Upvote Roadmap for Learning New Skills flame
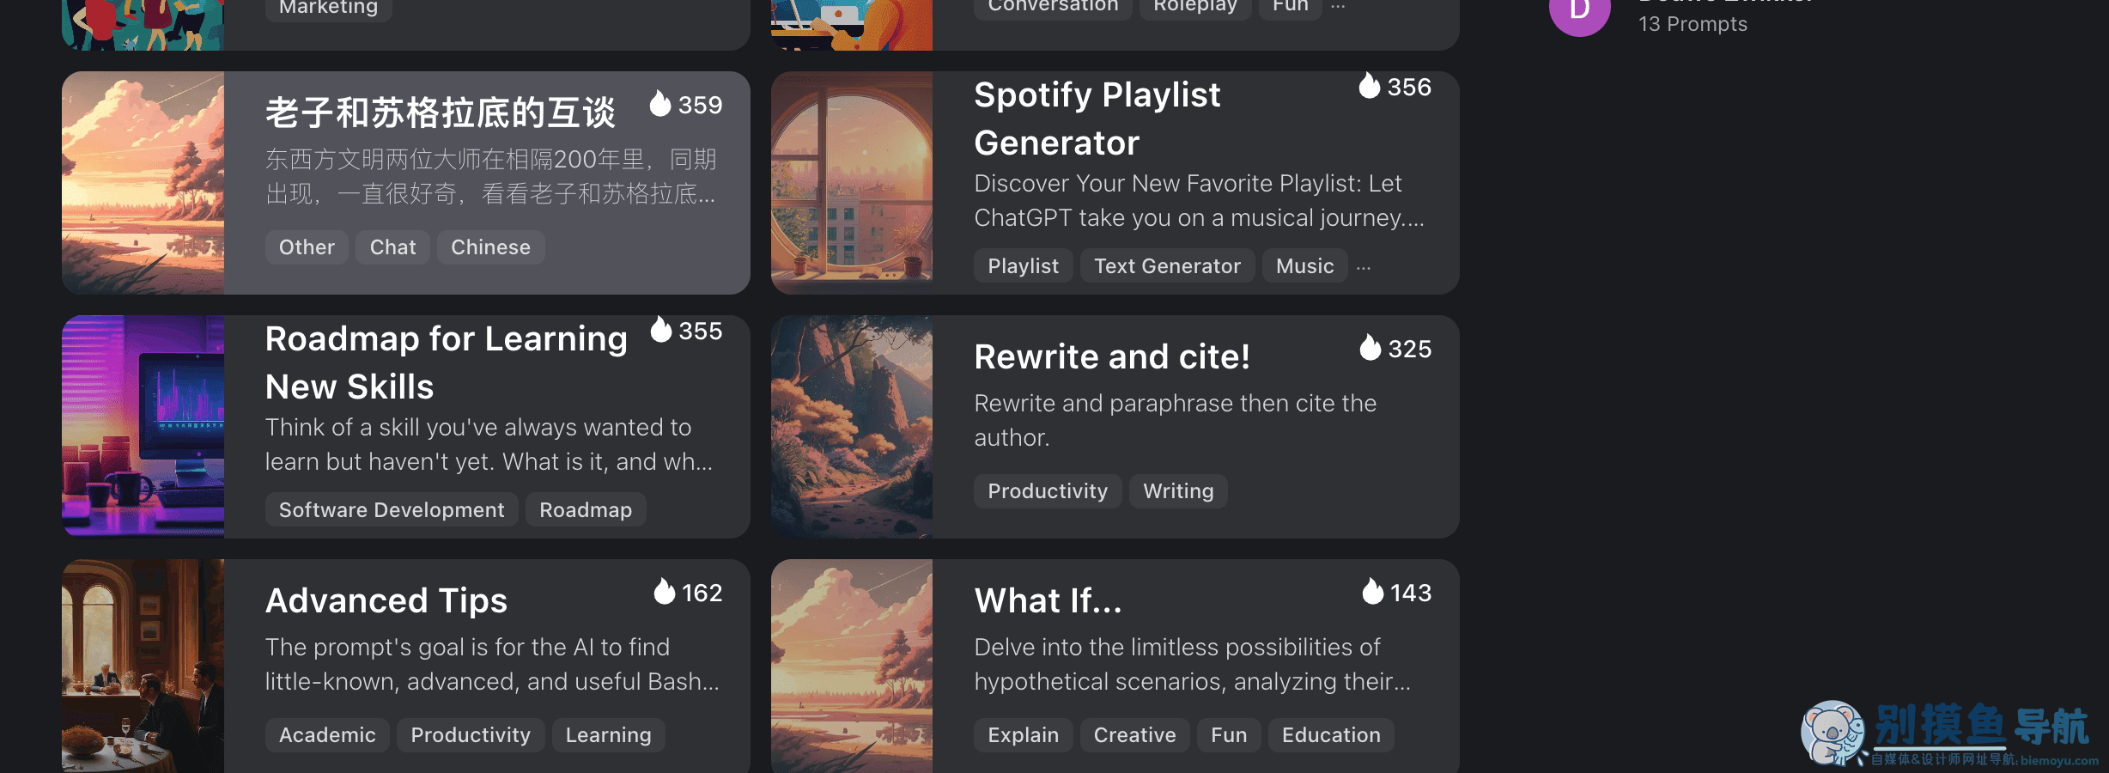Image resolution: width=2109 pixels, height=773 pixels. [660, 330]
